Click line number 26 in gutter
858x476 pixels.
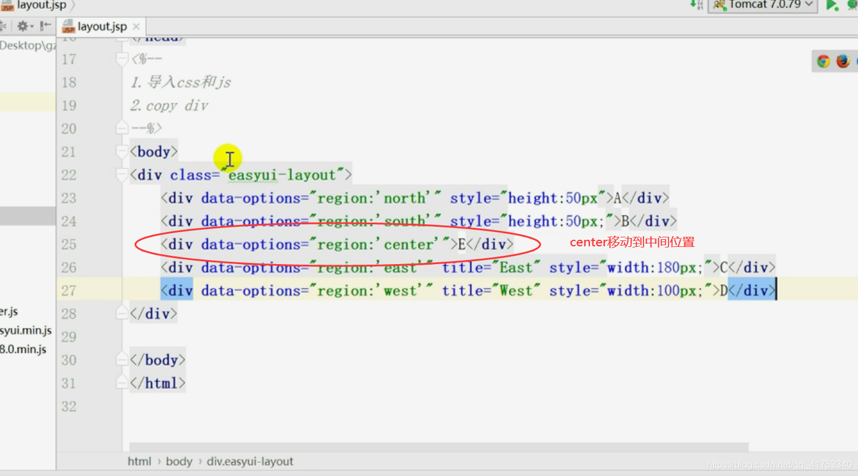click(x=69, y=268)
